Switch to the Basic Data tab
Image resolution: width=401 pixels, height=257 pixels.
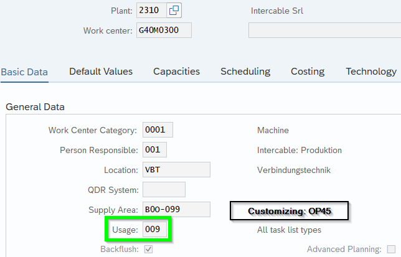coord(24,72)
